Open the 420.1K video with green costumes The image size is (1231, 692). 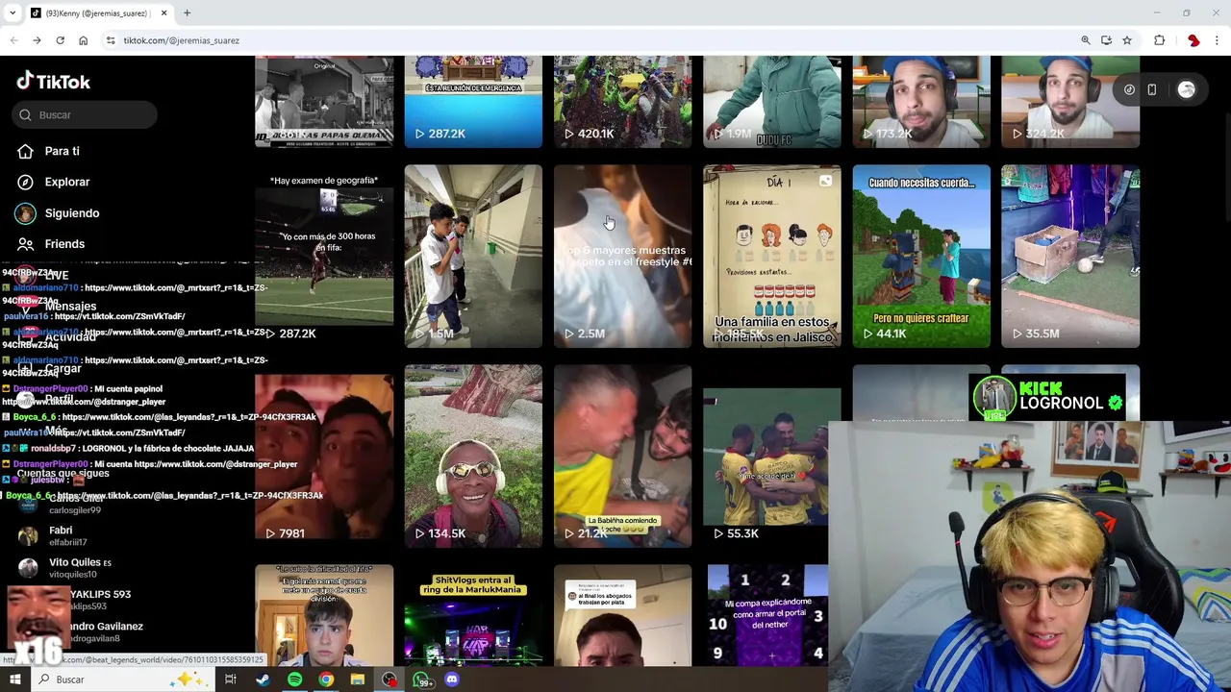pyautogui.click(x=622, y=101)
